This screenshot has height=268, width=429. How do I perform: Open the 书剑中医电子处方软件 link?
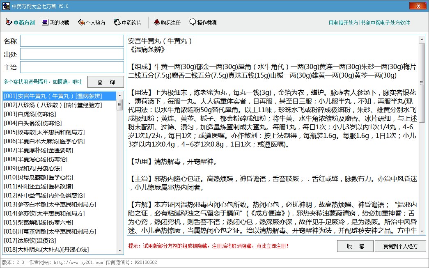tap(385, 23)
